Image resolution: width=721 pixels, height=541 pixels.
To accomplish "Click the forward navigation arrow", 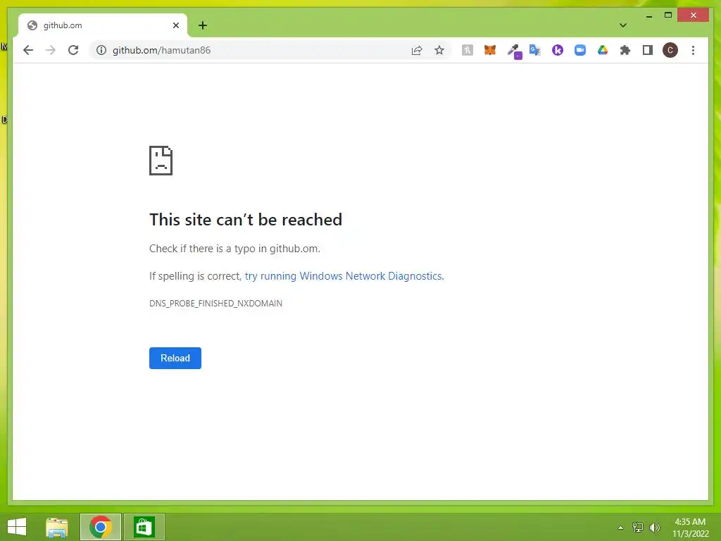I will click(x=51, y=50).
